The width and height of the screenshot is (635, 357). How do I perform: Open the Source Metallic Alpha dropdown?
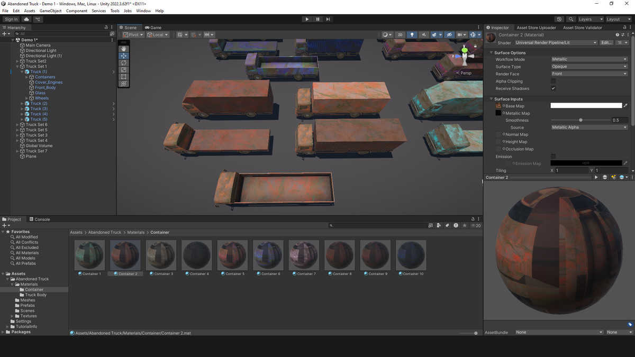(x=589, y=127)
